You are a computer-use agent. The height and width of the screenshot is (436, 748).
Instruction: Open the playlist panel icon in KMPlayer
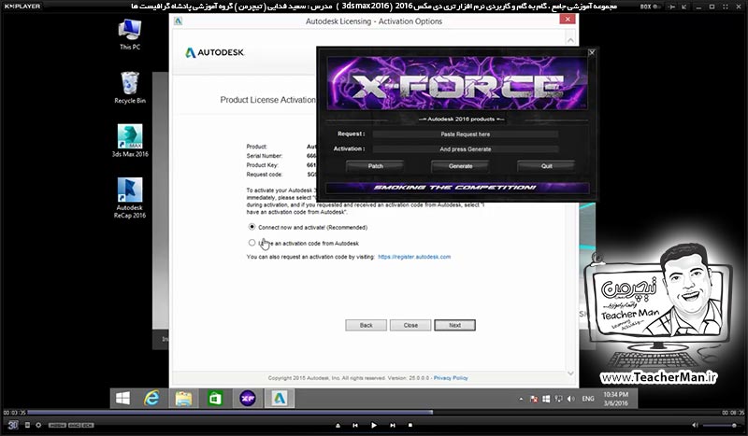pyautogui.click(x=27, y=425)
